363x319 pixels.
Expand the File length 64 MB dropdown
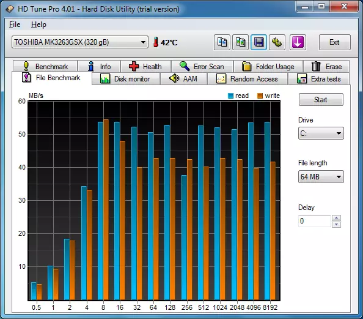click(321, 177)
